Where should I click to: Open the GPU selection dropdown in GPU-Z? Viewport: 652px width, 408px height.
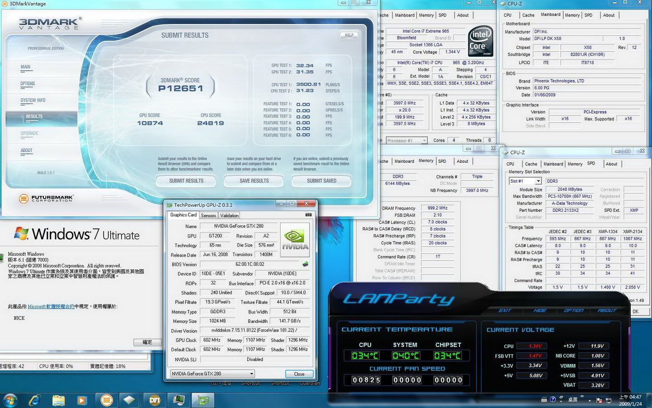[x=212, y=374]
